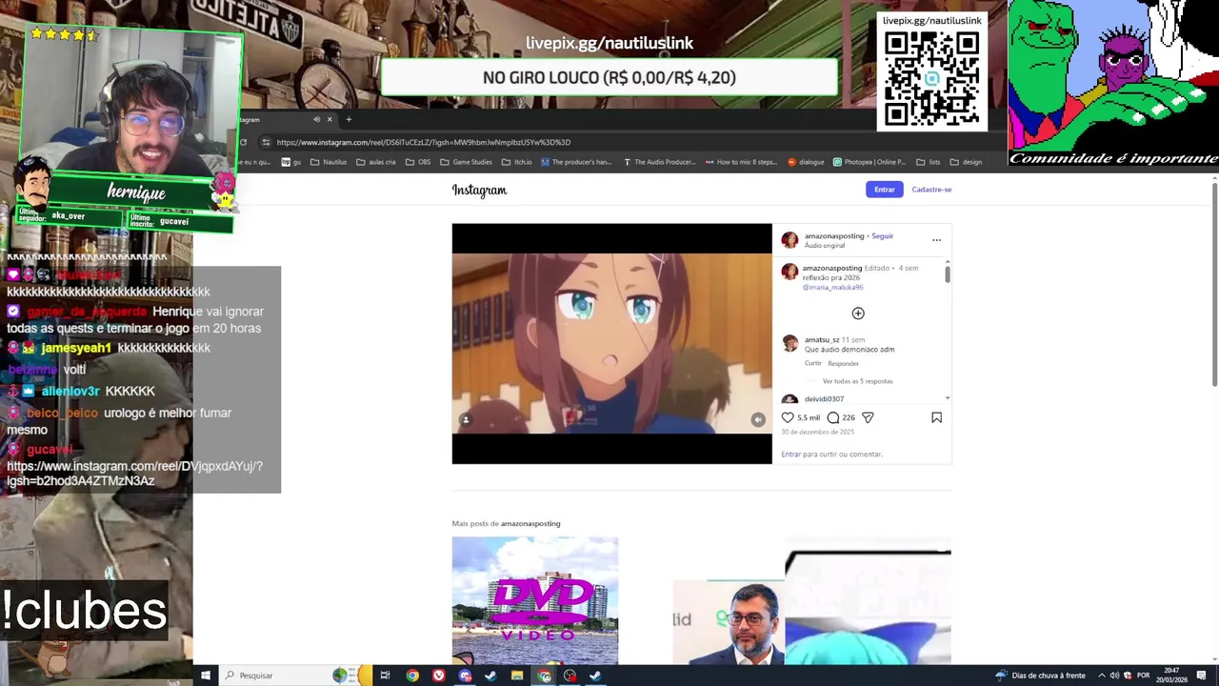Load more comments with the plus circle
The image size is (1219, 686).
(x=858, y=313)
